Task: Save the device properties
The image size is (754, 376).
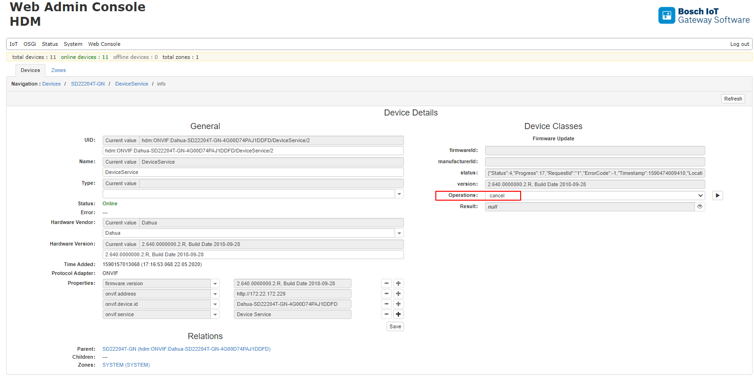Action: 395,326
